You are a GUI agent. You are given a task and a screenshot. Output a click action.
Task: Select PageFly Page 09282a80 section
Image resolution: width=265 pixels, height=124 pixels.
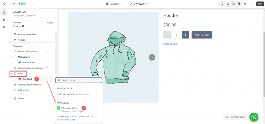(x=29, y=84)
